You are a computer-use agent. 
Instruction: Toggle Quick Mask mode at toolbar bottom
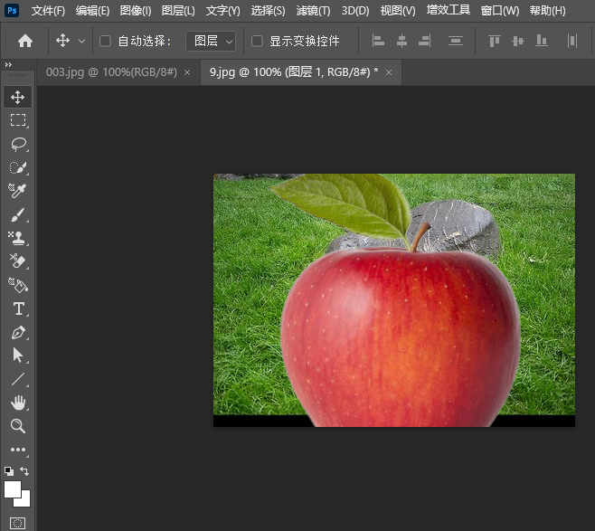18,523
